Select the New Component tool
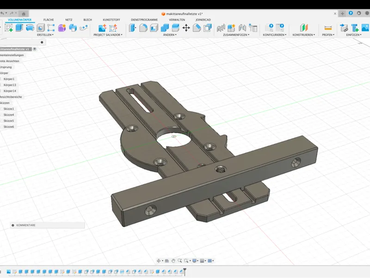Image resolution: width=370 pixels, height=278 pixels. pyautogui.click(x=231, y=28)
